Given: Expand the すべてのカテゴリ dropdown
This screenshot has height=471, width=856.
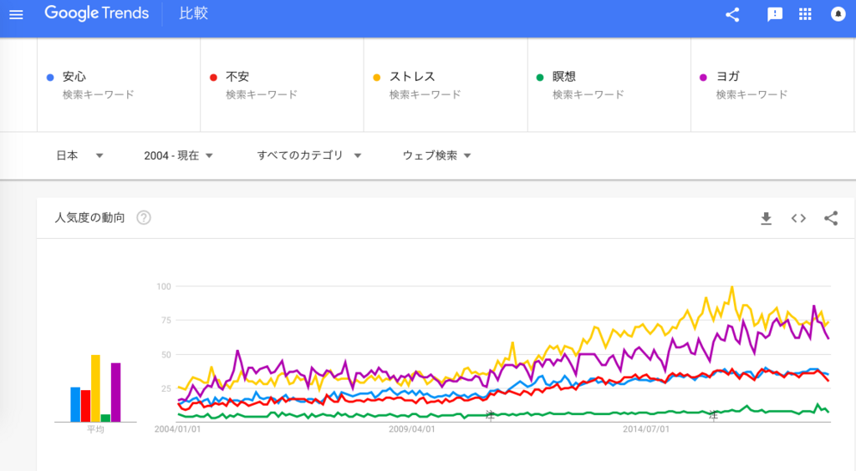Looking at the screenshot, I should [308, 155].
